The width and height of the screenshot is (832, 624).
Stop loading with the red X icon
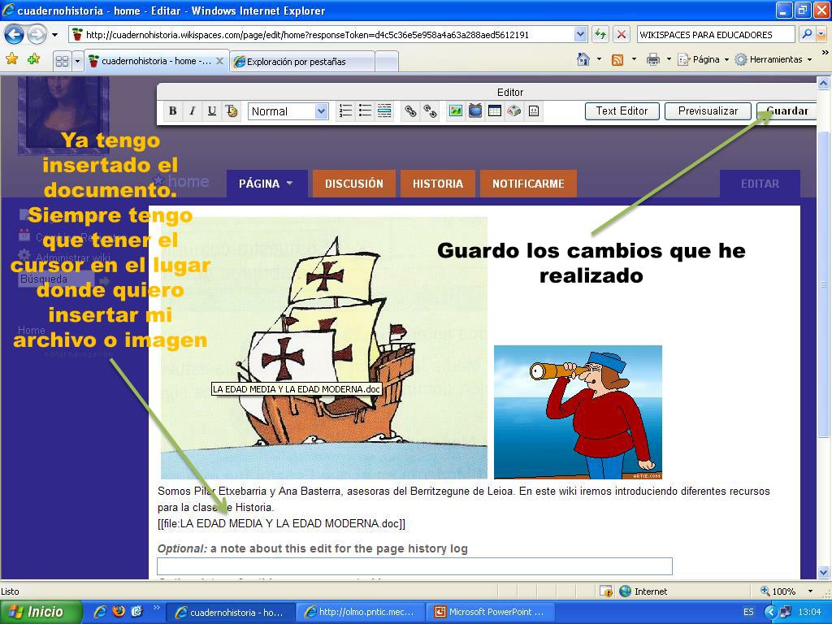point(621,35)
